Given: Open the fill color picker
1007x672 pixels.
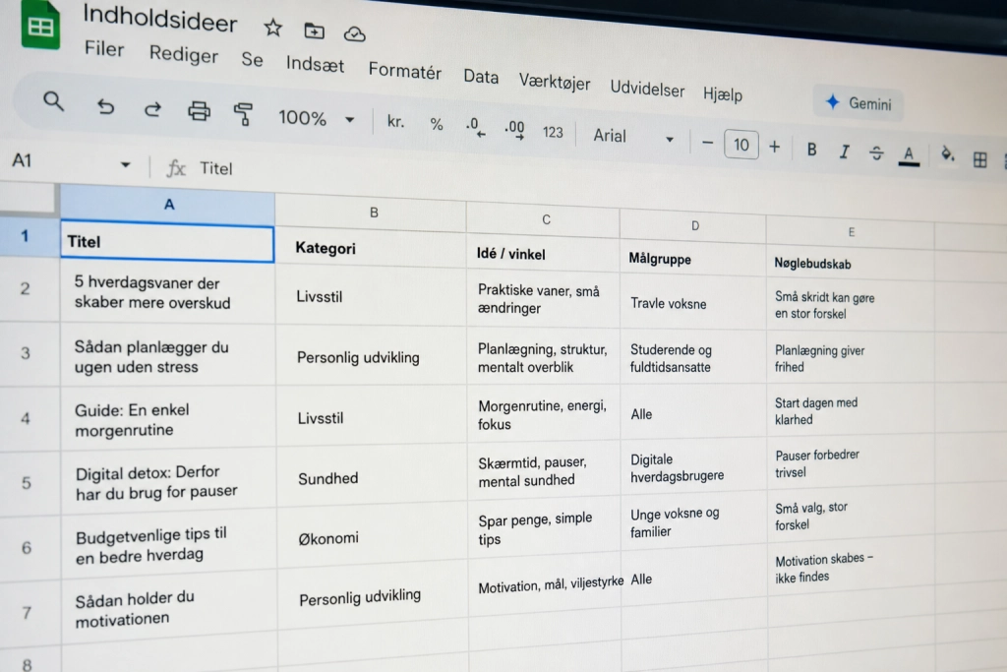Looking at the screenshot, I should point(947,154).
